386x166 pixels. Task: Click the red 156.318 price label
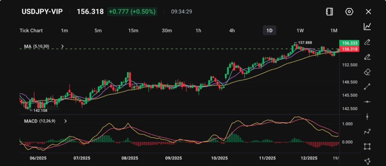click(349, 49)
